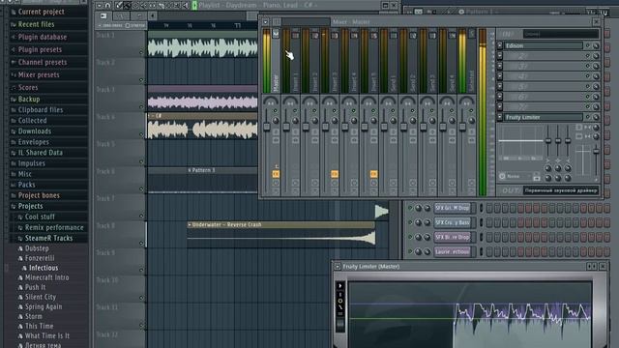Open the Cool stuff folder
The height and width of the screenshot is (348, 619).
click(40, 217)
